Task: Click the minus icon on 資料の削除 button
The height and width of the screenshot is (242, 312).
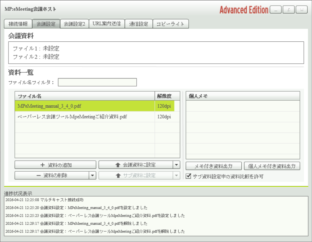Action: (x=38, y=175)
